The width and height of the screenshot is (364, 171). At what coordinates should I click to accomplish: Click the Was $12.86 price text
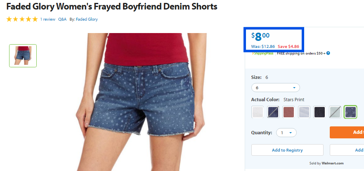[263, 46]
